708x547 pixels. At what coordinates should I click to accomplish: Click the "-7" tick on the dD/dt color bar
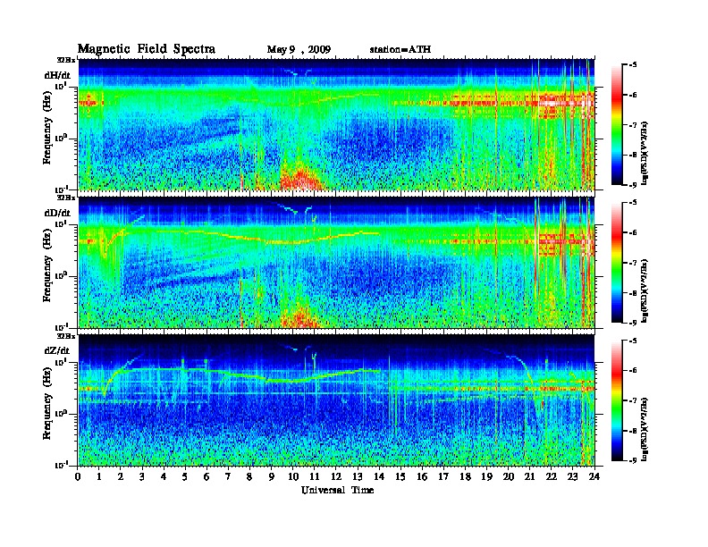point(634,263)
